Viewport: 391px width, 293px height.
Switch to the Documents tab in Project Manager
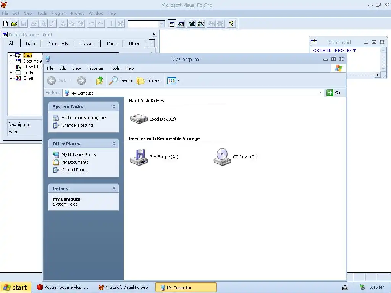point(58,44)
